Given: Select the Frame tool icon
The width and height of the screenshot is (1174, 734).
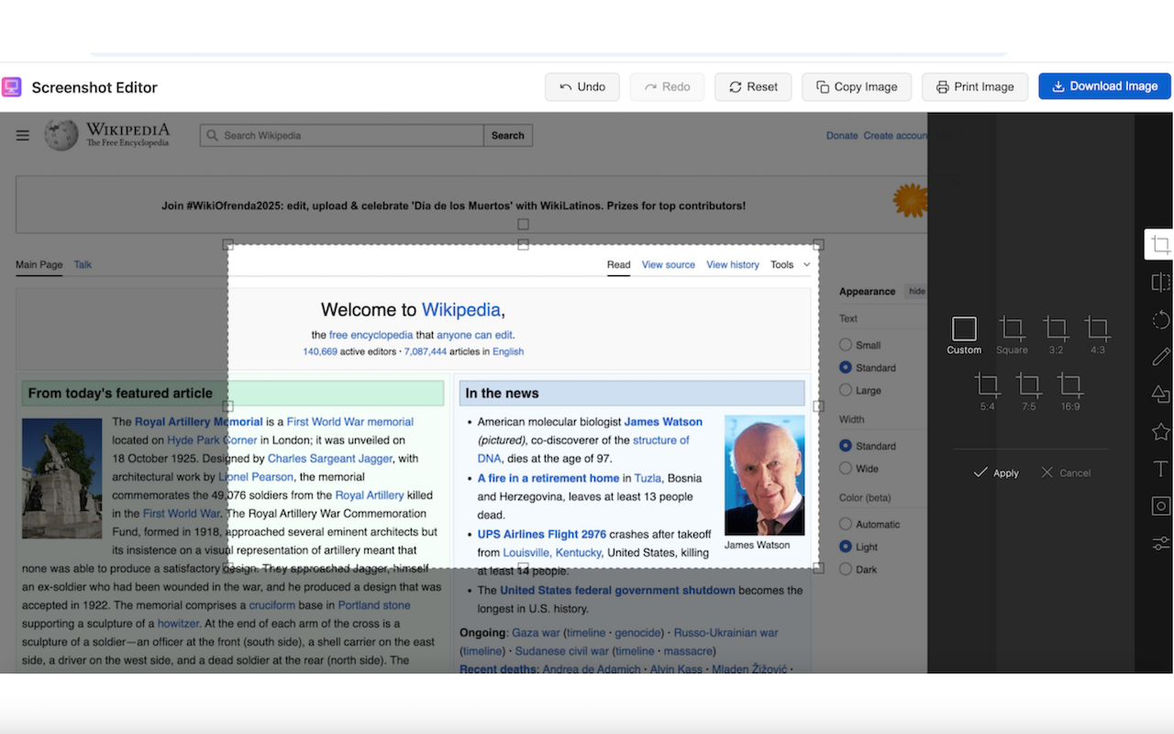Looking at the screenshot, I should pyautogui.click(x=1160, y=506).
